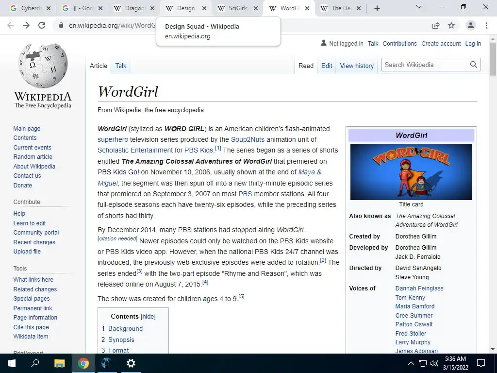Click the share page icon
The height and width of the screenshot is (373, 497).
436,25
